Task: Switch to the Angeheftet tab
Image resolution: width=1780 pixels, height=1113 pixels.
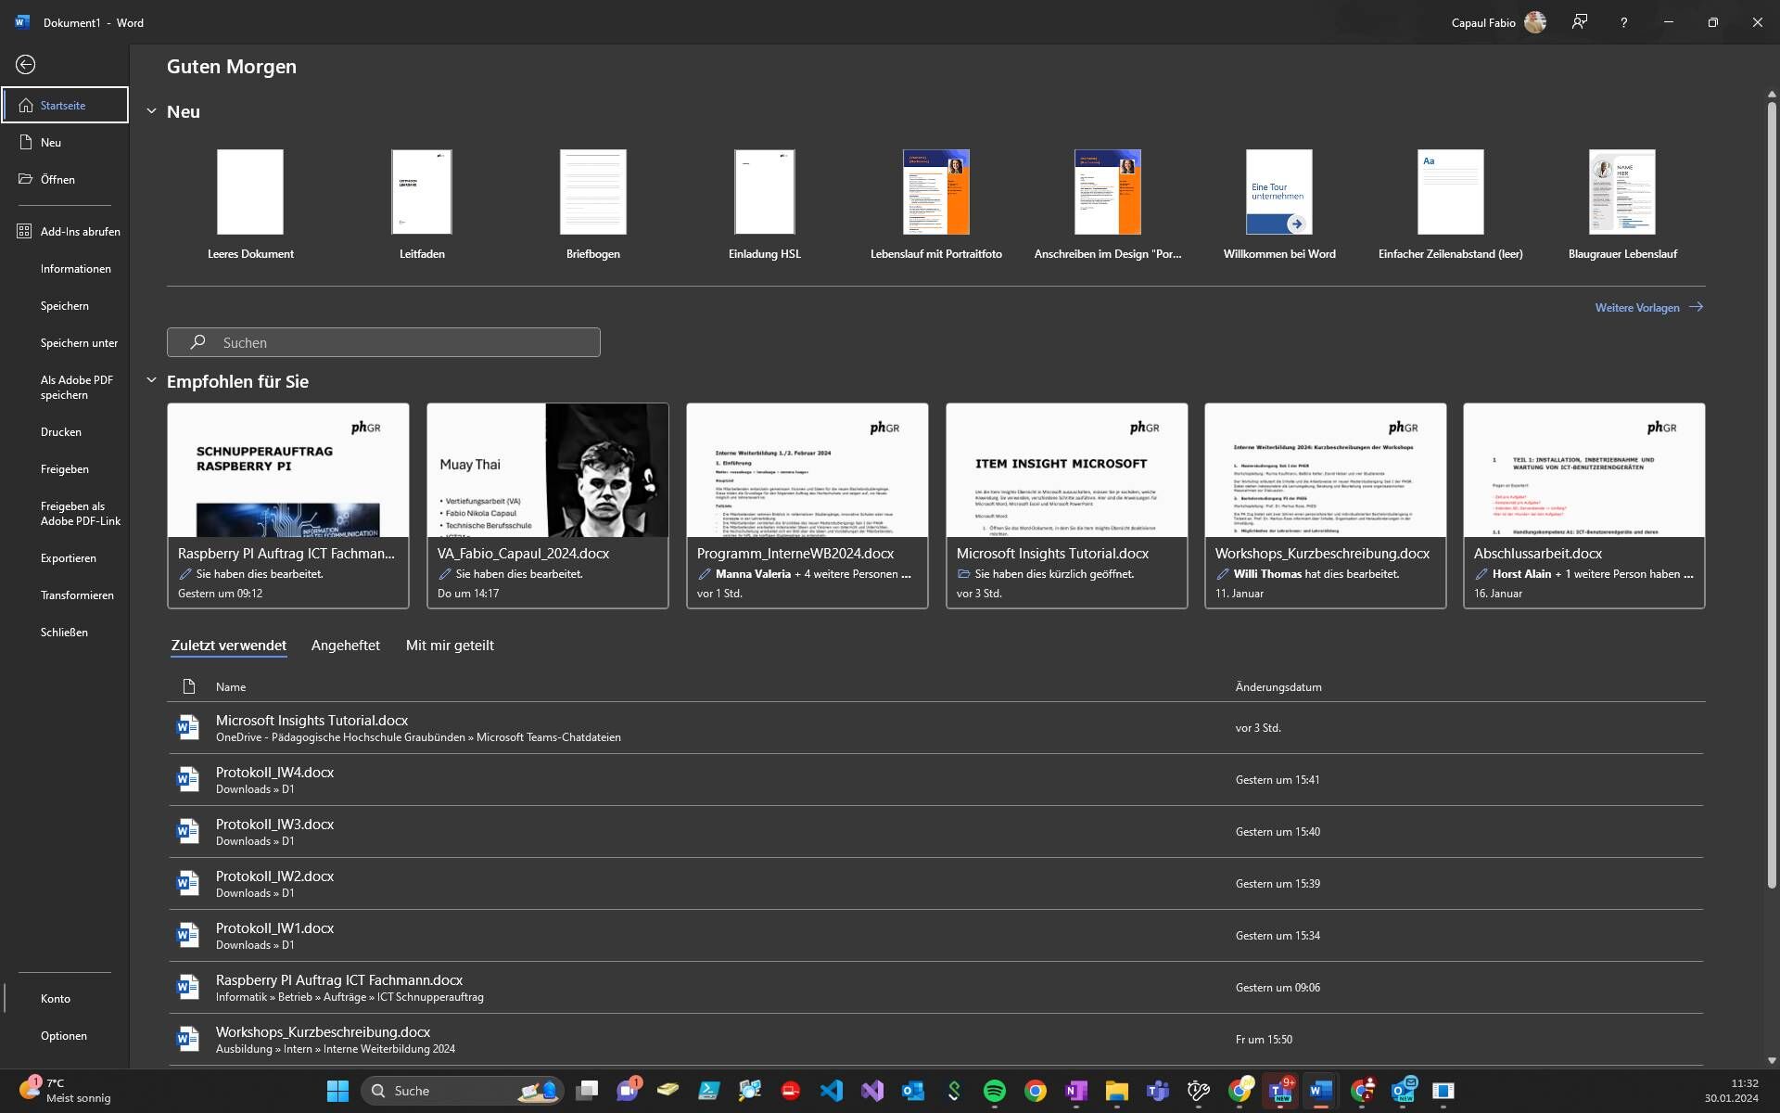Action: pos(346,646)
